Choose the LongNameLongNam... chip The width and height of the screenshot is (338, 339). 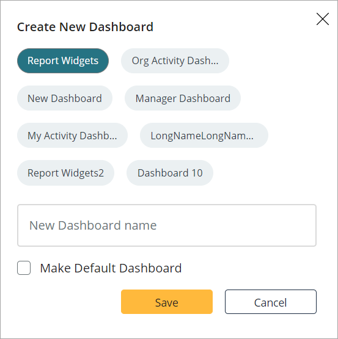pyautogui.click(x=204, y=136)
